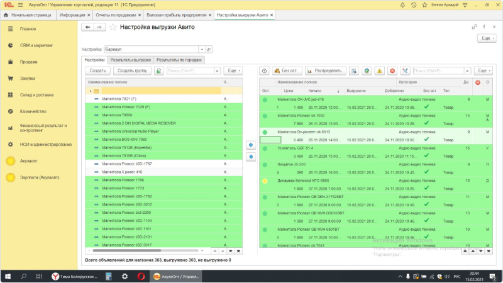Click the yellow warning triangle toolbar icon
This screenshot has width=503, height=283.
[x=379, y=71]
